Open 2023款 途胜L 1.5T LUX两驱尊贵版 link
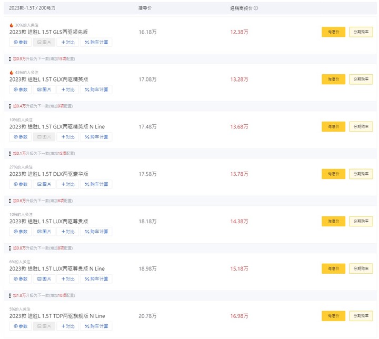The width and height of the screenshot is (379, 339). point(49,221)
